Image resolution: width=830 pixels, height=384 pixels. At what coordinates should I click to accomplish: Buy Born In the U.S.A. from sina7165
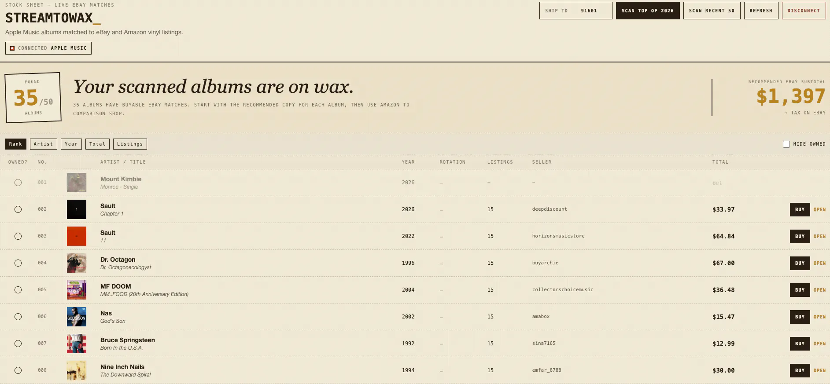click(x=800, y=344)
